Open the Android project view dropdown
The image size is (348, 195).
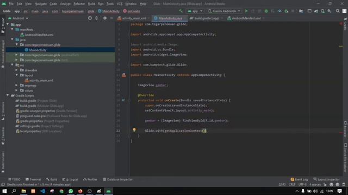coord(18,18)
